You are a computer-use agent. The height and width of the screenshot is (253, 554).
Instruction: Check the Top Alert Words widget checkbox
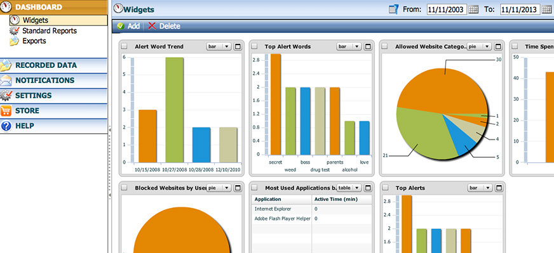coord(254,46)
